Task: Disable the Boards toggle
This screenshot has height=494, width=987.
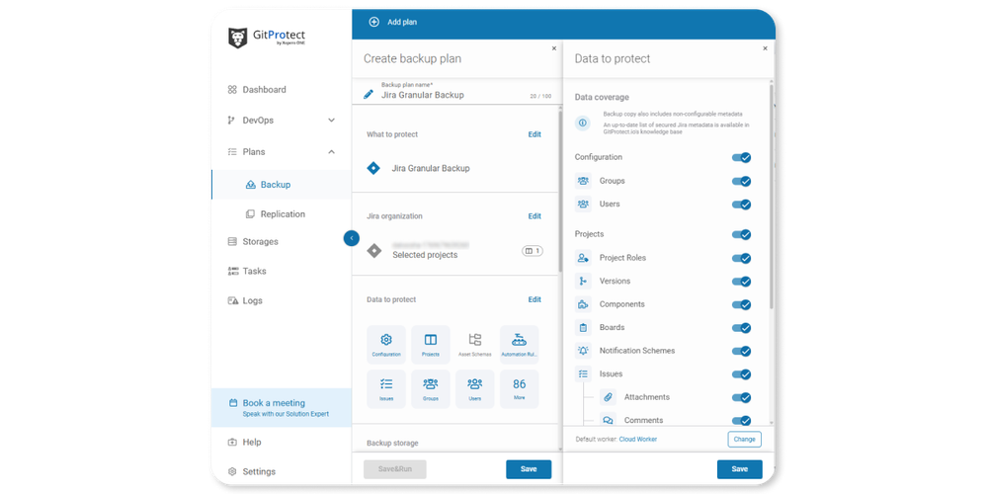Action: pos(742,328)
